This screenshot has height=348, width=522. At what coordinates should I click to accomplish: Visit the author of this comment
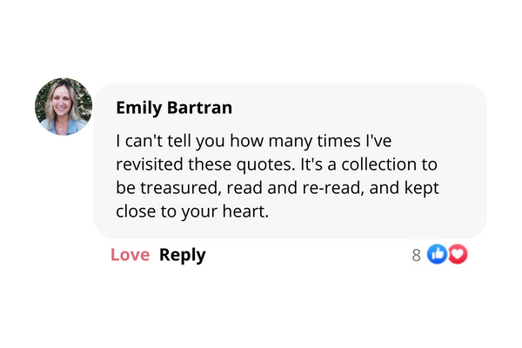tap(174, 108)
